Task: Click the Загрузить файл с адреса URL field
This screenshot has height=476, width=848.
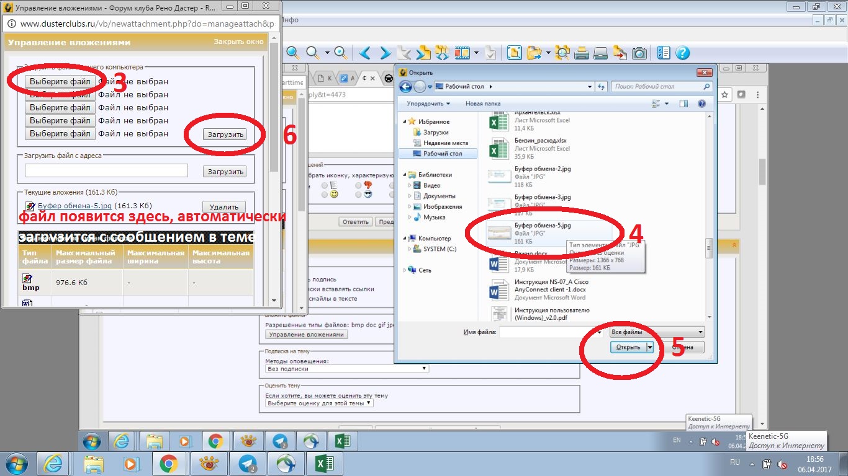Action: (x=106, y=170)
